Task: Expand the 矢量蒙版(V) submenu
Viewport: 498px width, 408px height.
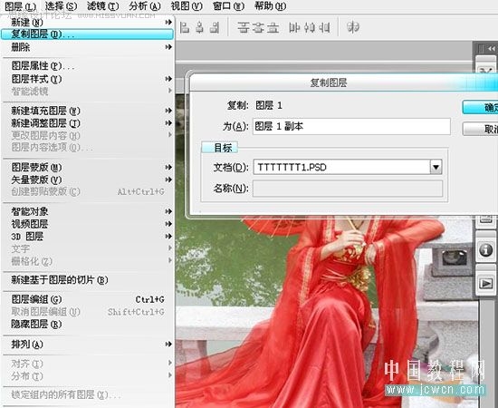Action: click(x=87, y=180)
